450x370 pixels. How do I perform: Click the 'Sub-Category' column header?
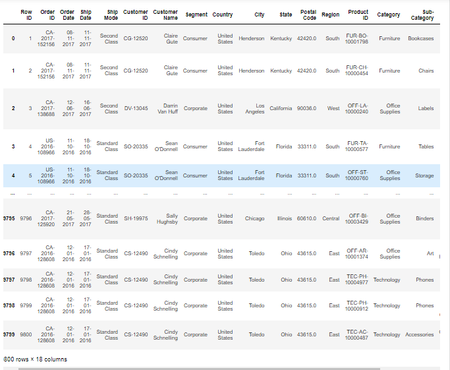pos(422,15)
